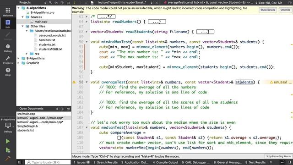The image size is (293, 165).
Task: Toggle the right sidebar visibility
Action: tap(290, 162)
